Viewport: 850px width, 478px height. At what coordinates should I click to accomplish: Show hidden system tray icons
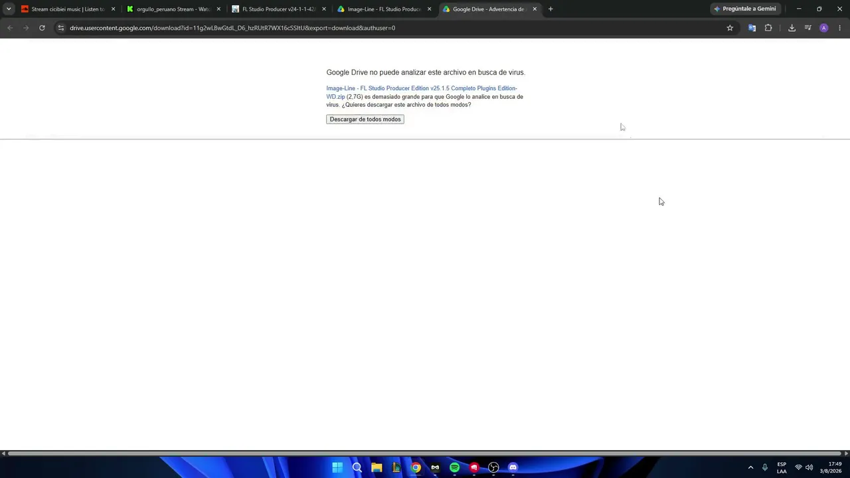(x=750, y=467)
